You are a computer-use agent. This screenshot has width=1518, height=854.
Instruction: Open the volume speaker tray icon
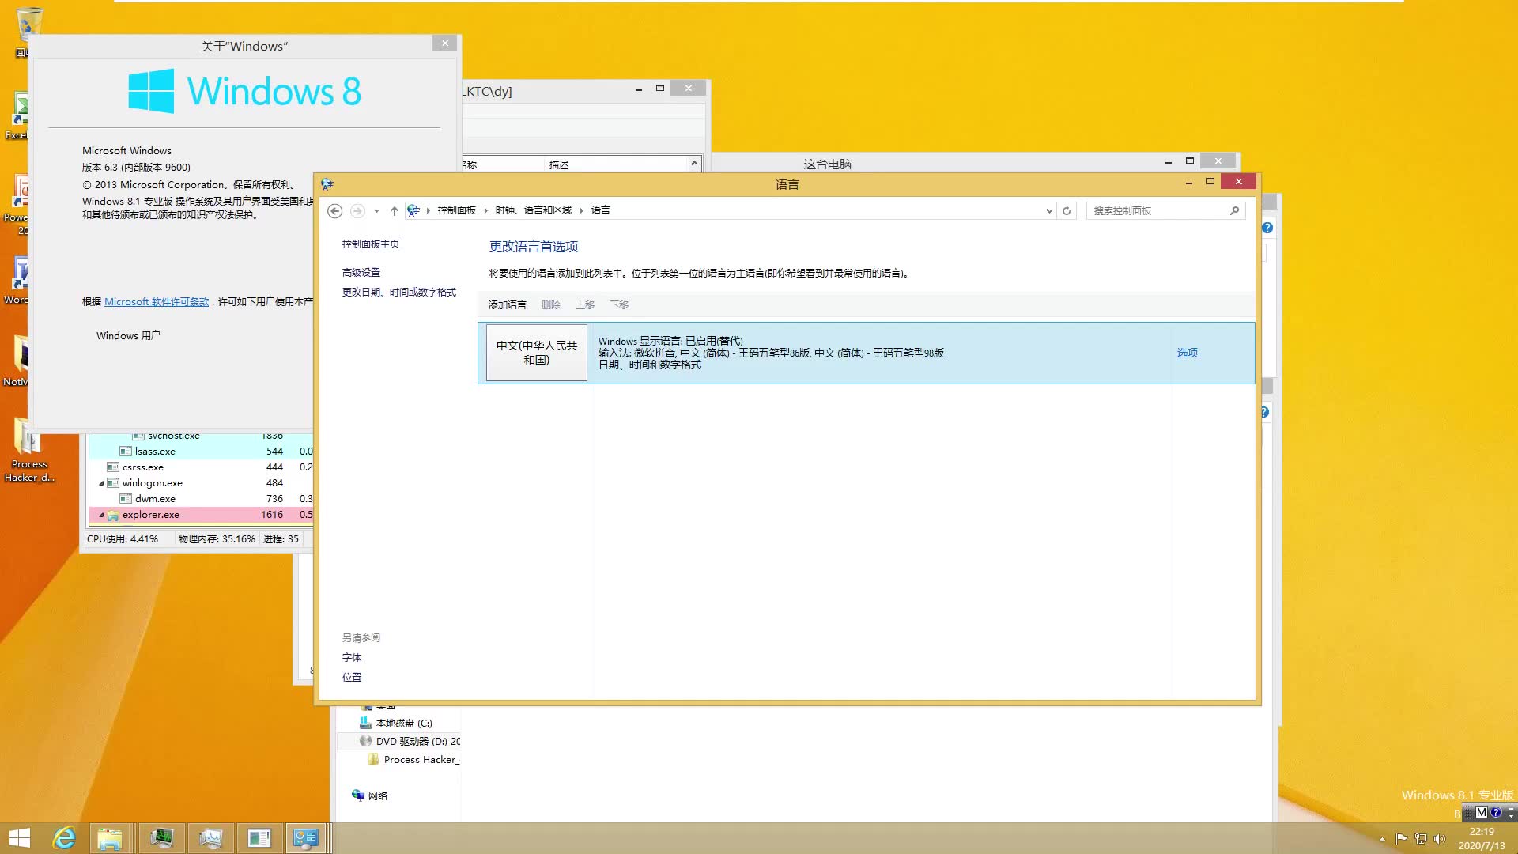pyautogui.click(x=1440, y=839)
